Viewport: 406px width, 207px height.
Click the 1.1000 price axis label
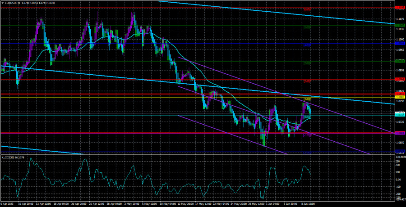[x=400, y=39]
